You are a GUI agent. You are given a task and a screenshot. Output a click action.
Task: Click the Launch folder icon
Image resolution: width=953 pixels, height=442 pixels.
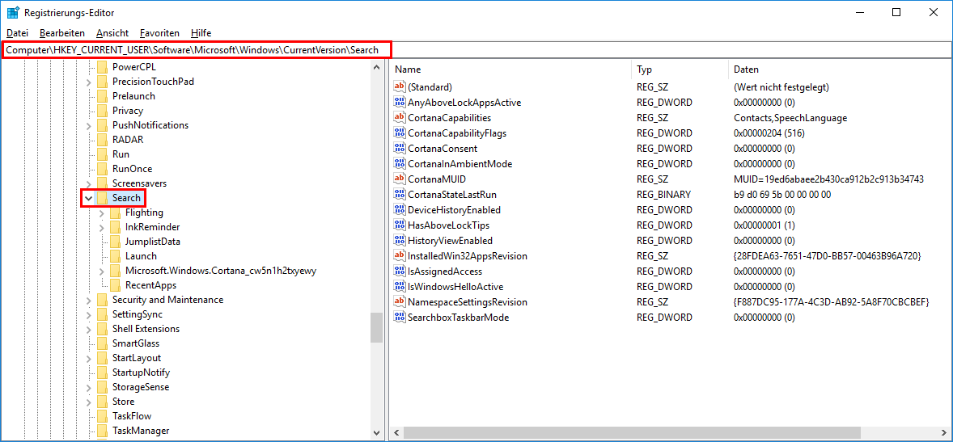115,256
